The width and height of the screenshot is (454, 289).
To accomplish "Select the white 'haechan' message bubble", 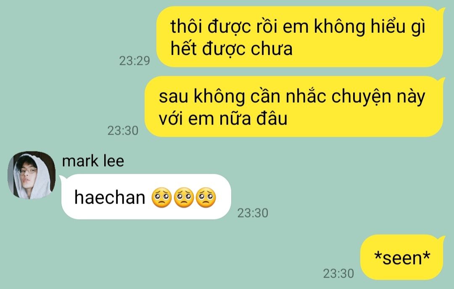I will click(x=145, y=196).
